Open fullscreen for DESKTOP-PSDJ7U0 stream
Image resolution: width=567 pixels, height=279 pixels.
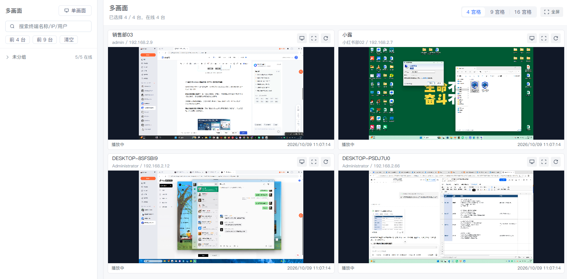(x=544, y=162)
